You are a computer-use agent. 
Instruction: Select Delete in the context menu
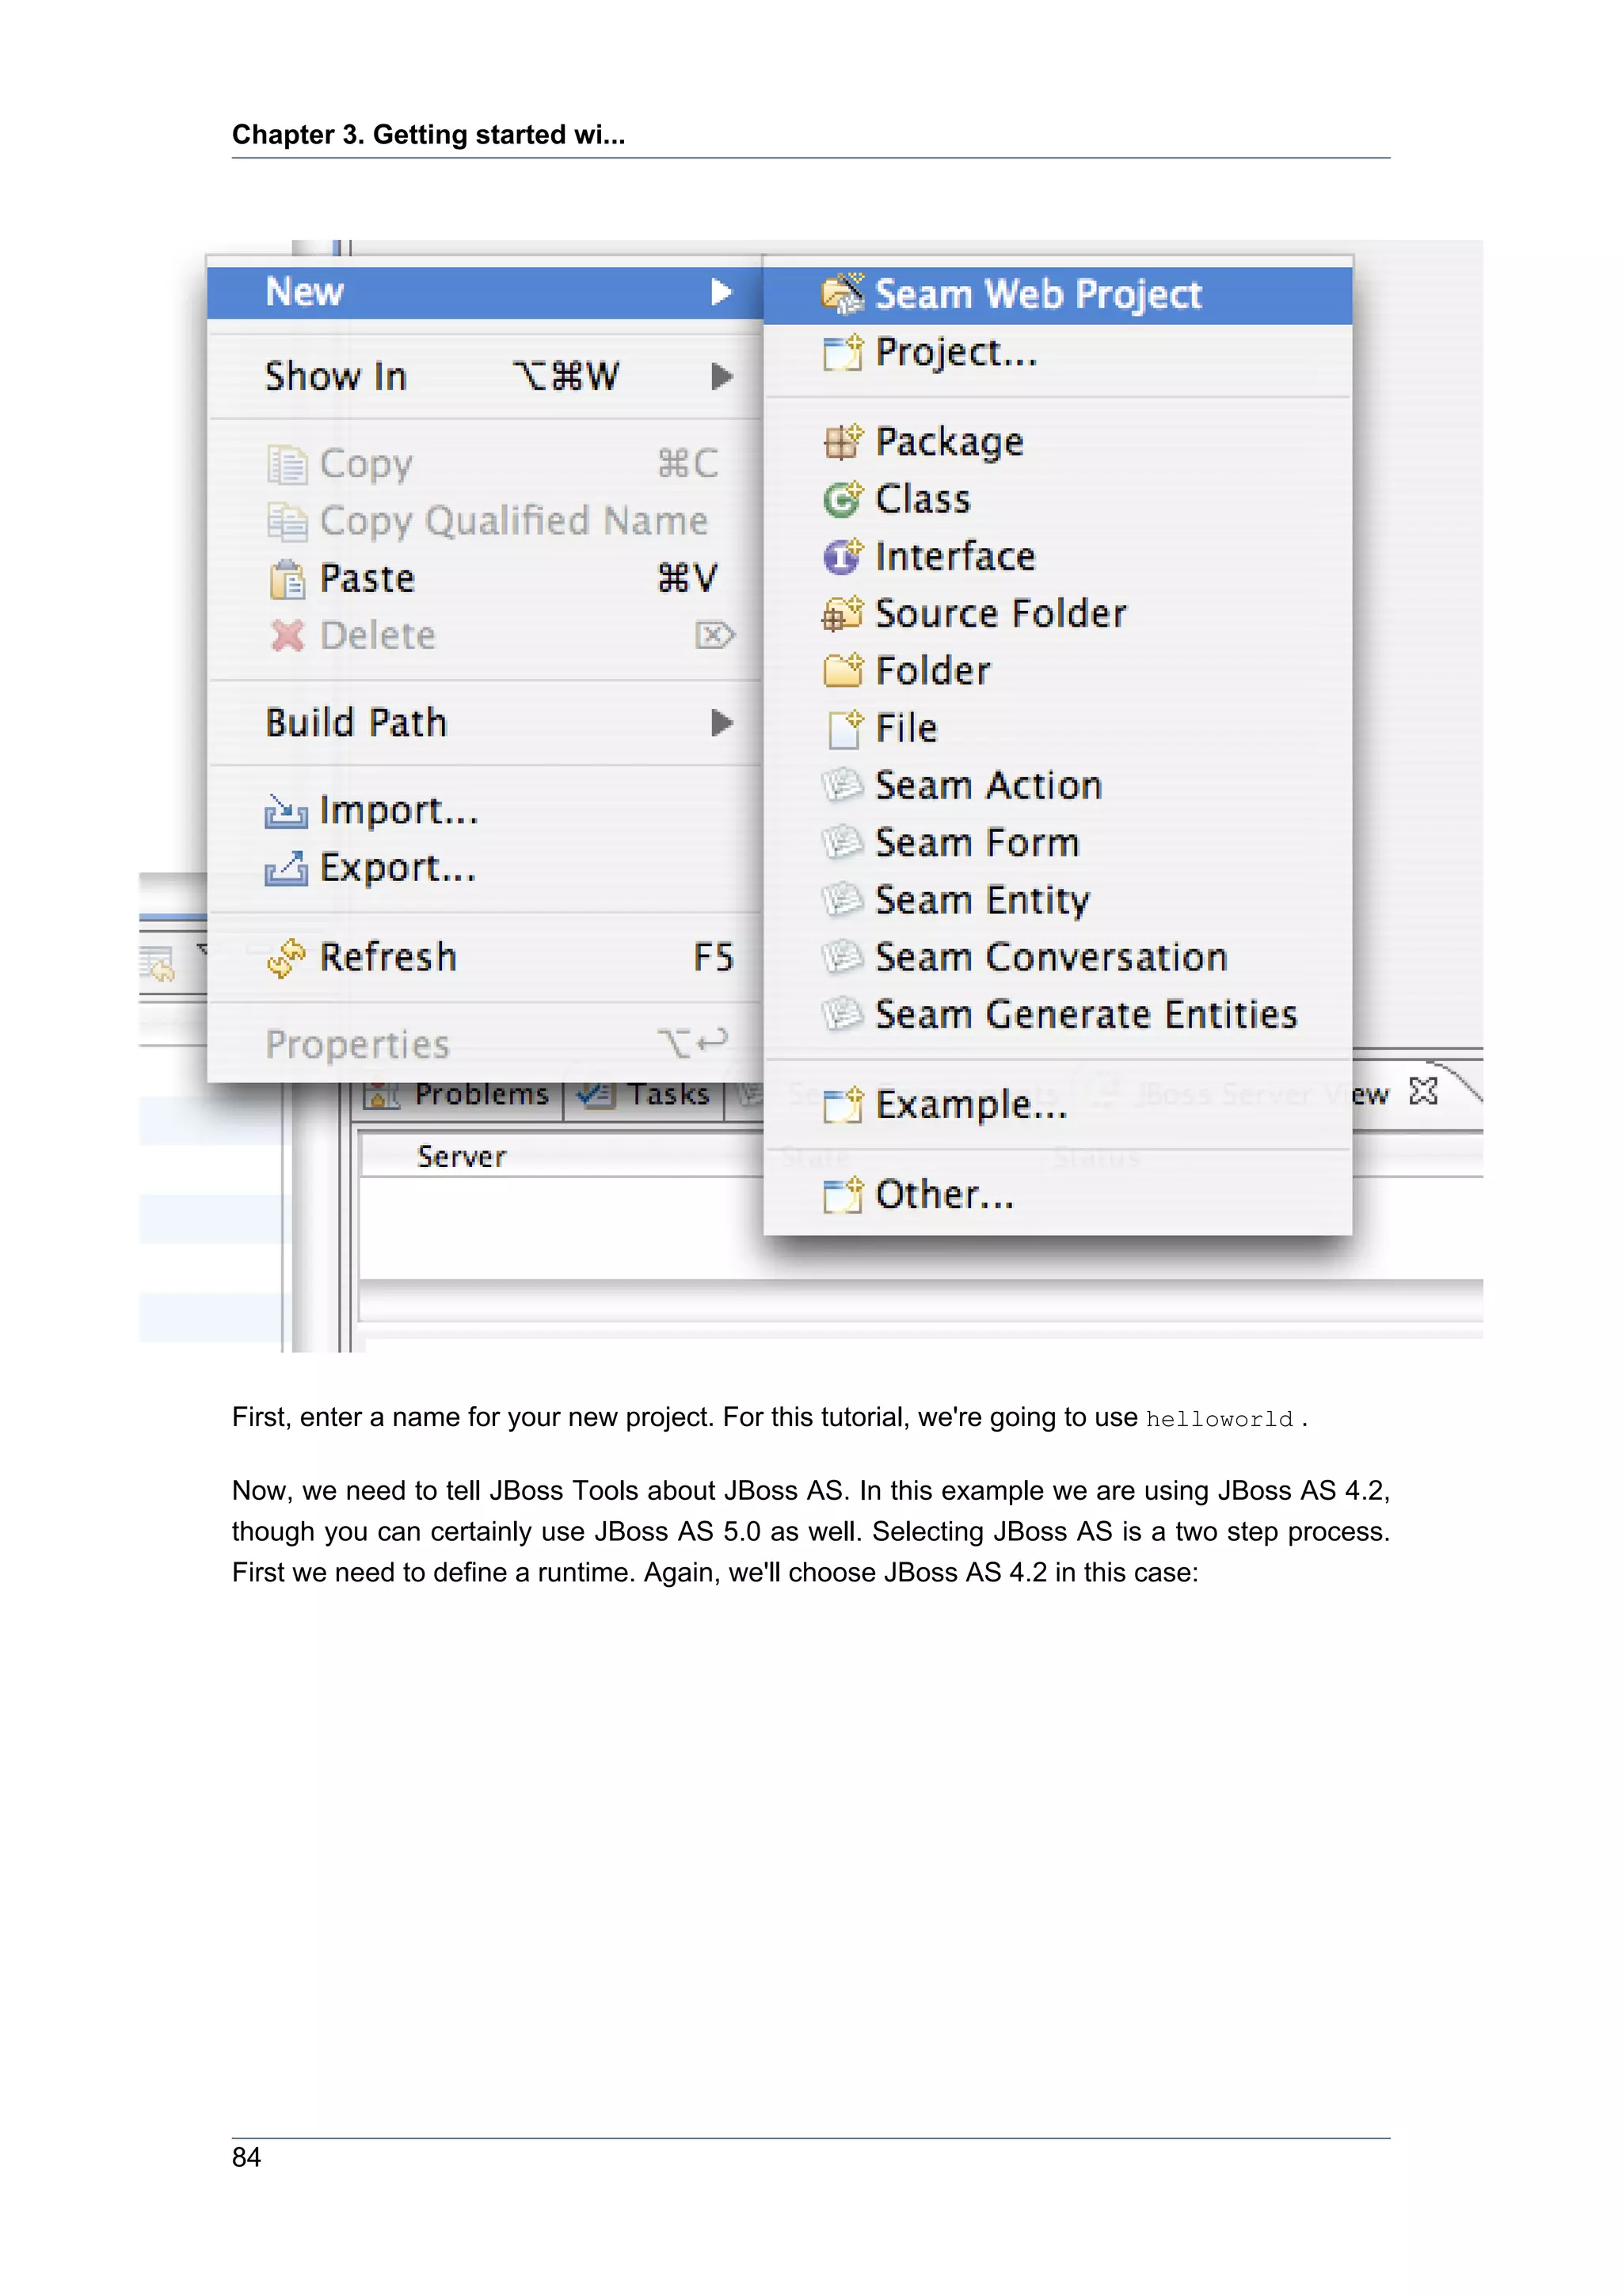click(485, 636)
